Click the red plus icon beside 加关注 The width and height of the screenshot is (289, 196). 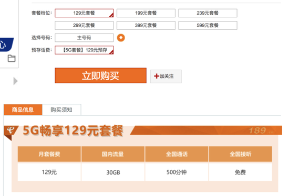157,76
